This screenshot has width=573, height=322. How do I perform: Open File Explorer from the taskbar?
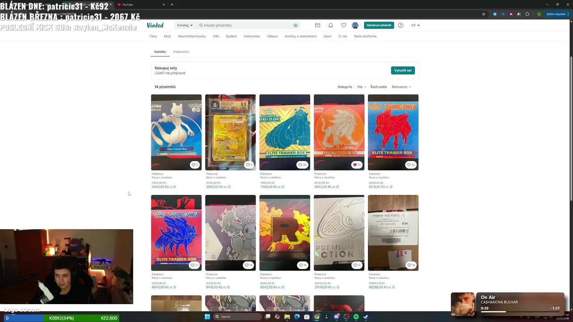287,317
